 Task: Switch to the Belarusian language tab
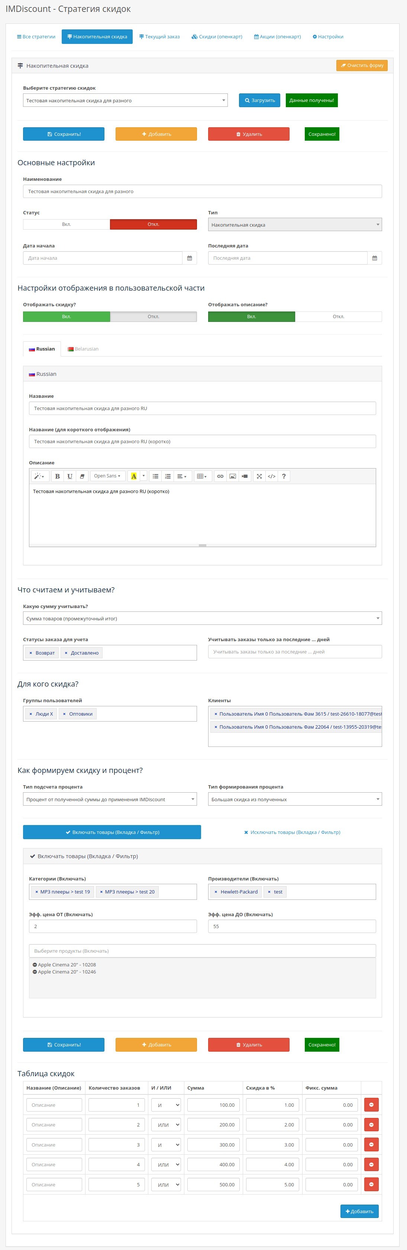(x=83, y=349)
